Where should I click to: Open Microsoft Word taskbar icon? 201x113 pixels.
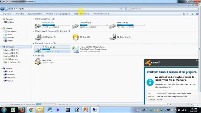(49, 110)
